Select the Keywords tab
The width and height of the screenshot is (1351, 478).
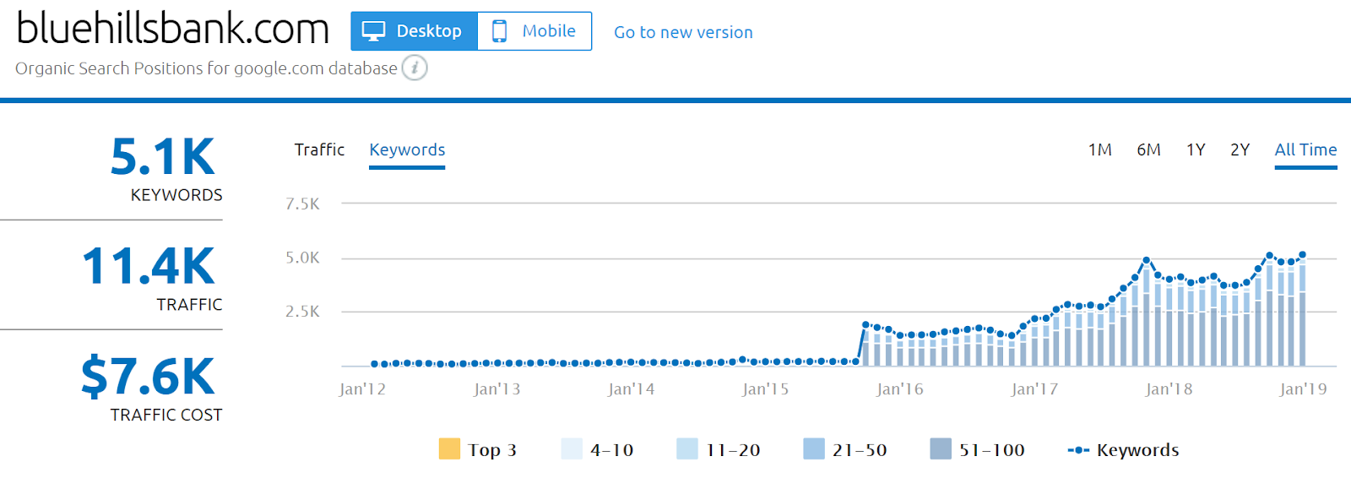(x=407, y=149)
